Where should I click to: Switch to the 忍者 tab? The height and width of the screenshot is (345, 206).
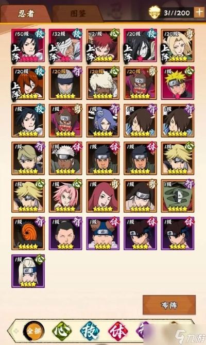click(26, 13)
